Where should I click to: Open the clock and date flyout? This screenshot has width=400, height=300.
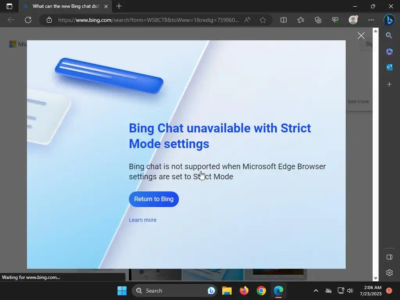tap(371, 291)
